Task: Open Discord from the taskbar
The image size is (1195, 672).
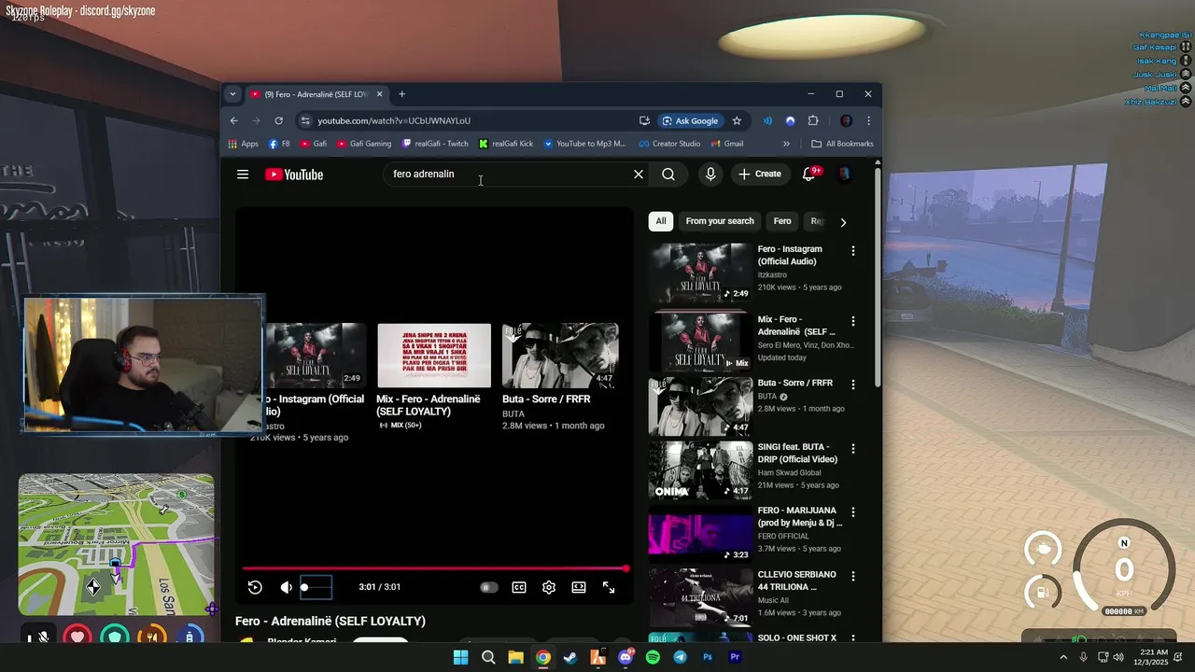Action: pyautogui.click(x=626, y=657)
